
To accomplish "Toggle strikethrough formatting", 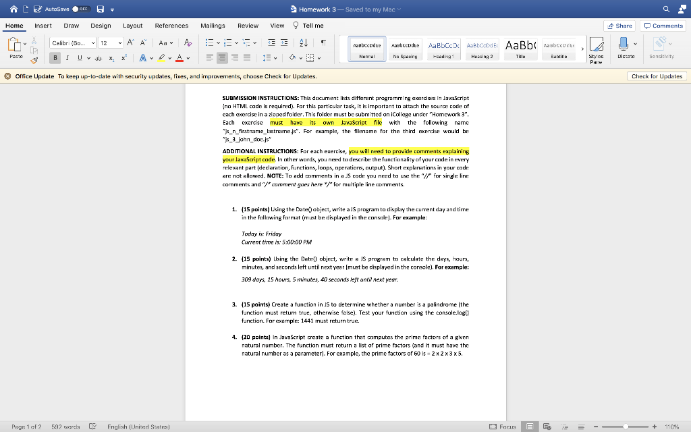I will (99, 58).
